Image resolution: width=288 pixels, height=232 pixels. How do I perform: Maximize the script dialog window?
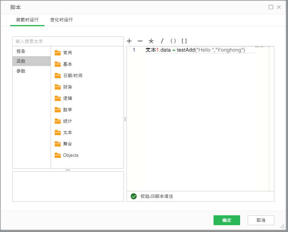(x=271, y=7)
